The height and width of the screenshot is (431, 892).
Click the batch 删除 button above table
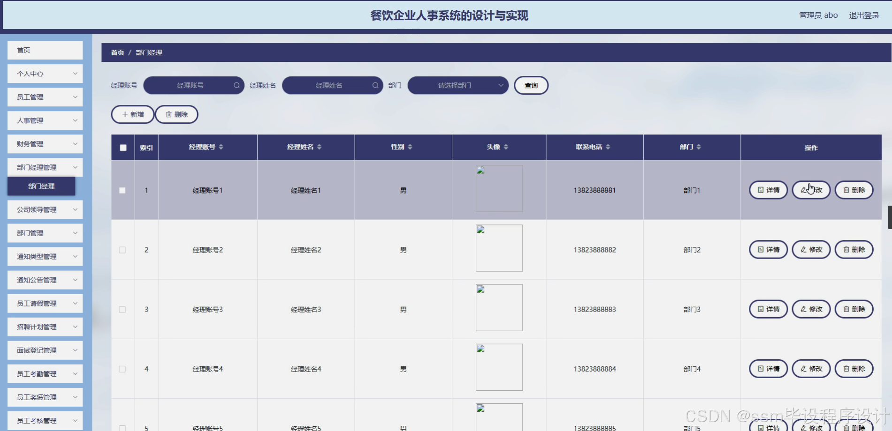[x=176, y=114]
